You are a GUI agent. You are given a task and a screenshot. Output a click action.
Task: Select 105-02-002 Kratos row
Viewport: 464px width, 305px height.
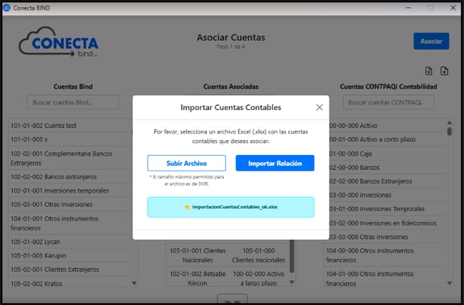click(x=70, y=284)
